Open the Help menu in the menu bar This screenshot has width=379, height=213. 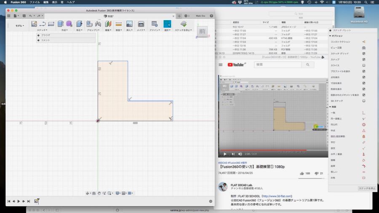71,2
